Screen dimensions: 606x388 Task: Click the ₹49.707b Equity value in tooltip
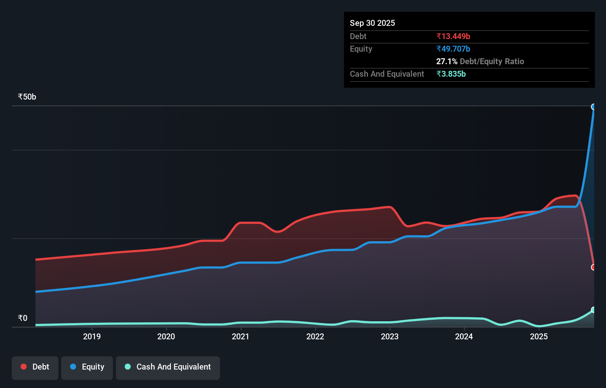pyautogui.click(x=452, y=49)
